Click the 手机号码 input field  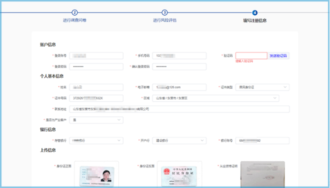[179, 56]
